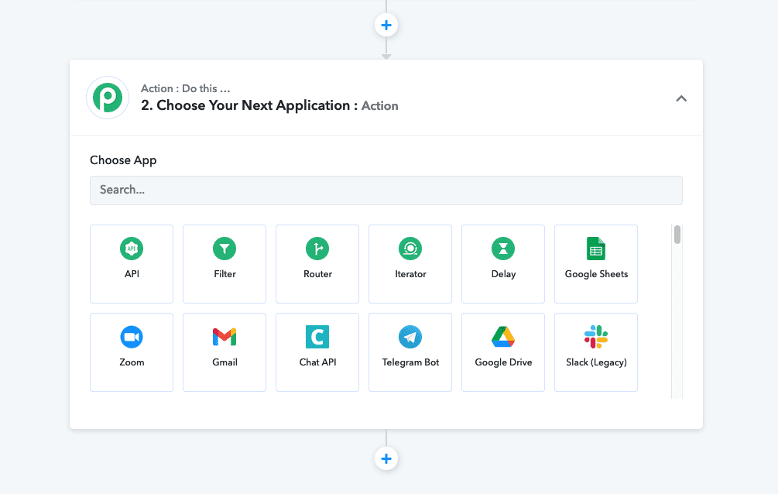Screen dimensions: 778x494
Task: Select the Chat API icon
Action: point(317,337)
